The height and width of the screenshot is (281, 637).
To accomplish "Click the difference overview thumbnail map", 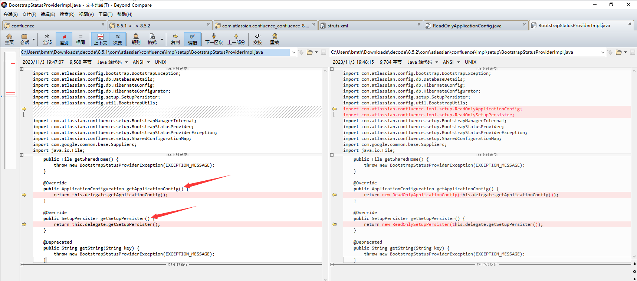I will click(11, 111).
